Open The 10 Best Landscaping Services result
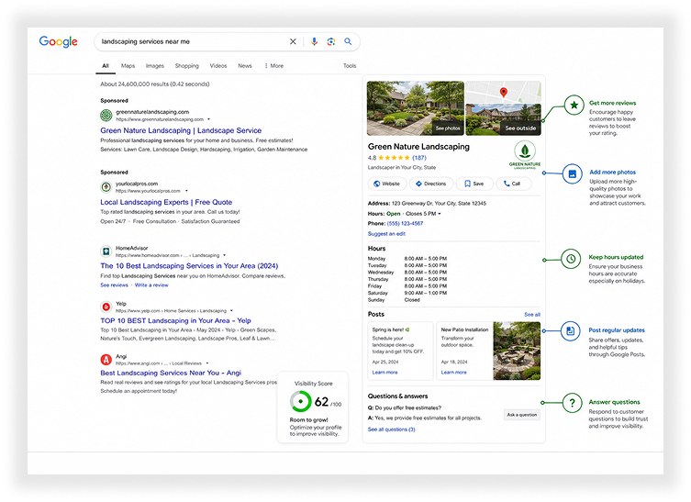The height and width of the screenshot is (502, 691). 189,266
